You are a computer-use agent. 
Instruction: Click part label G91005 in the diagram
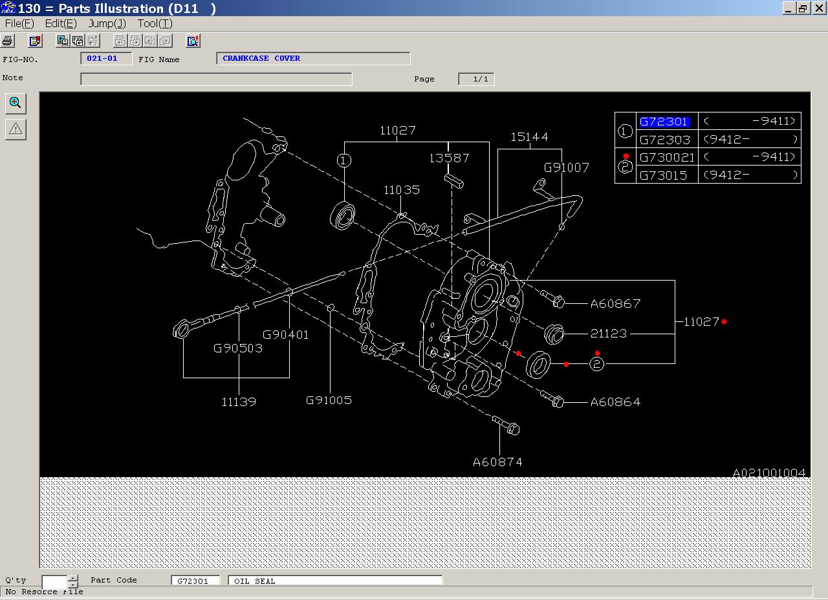[329, 400]
